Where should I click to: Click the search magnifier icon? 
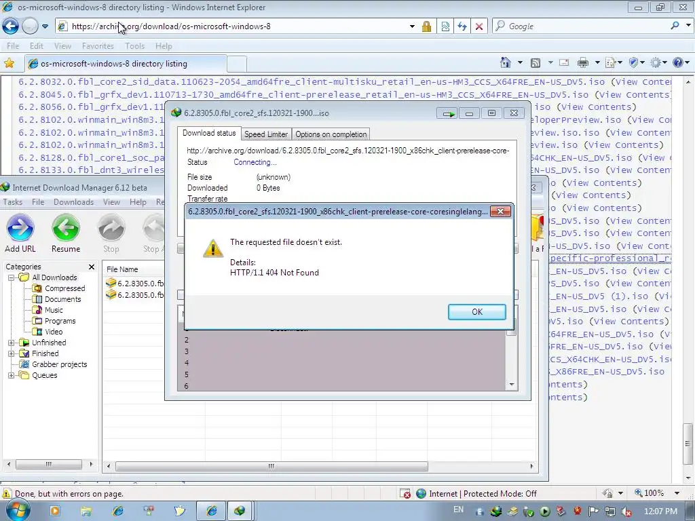coord(675,26)
